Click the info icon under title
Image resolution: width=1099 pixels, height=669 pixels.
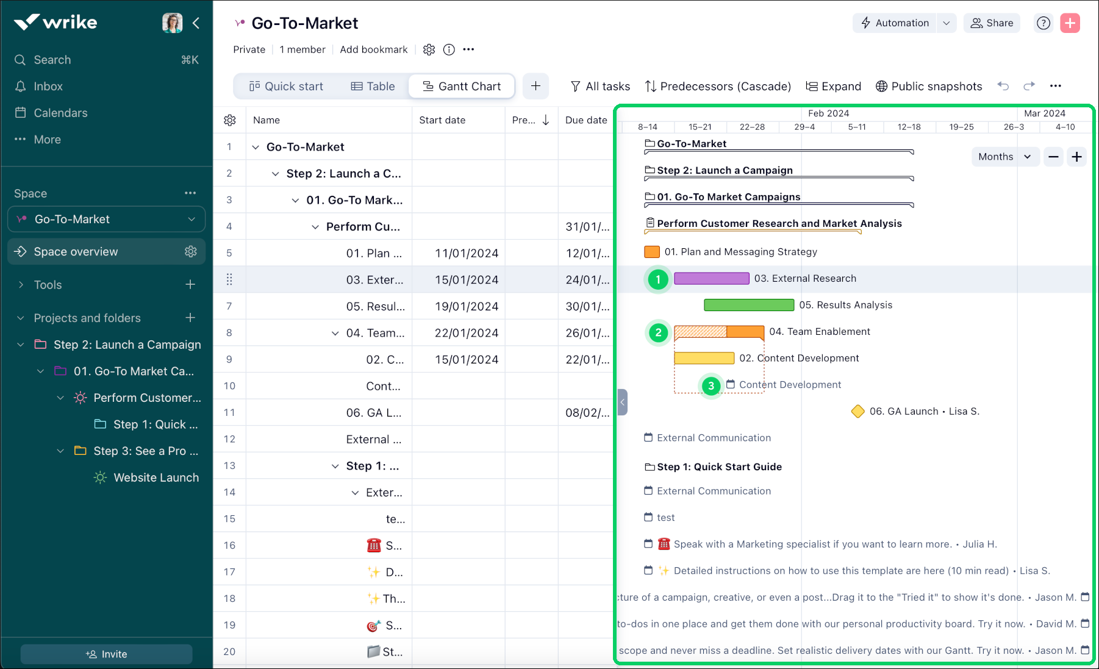[x=449, y=50]
